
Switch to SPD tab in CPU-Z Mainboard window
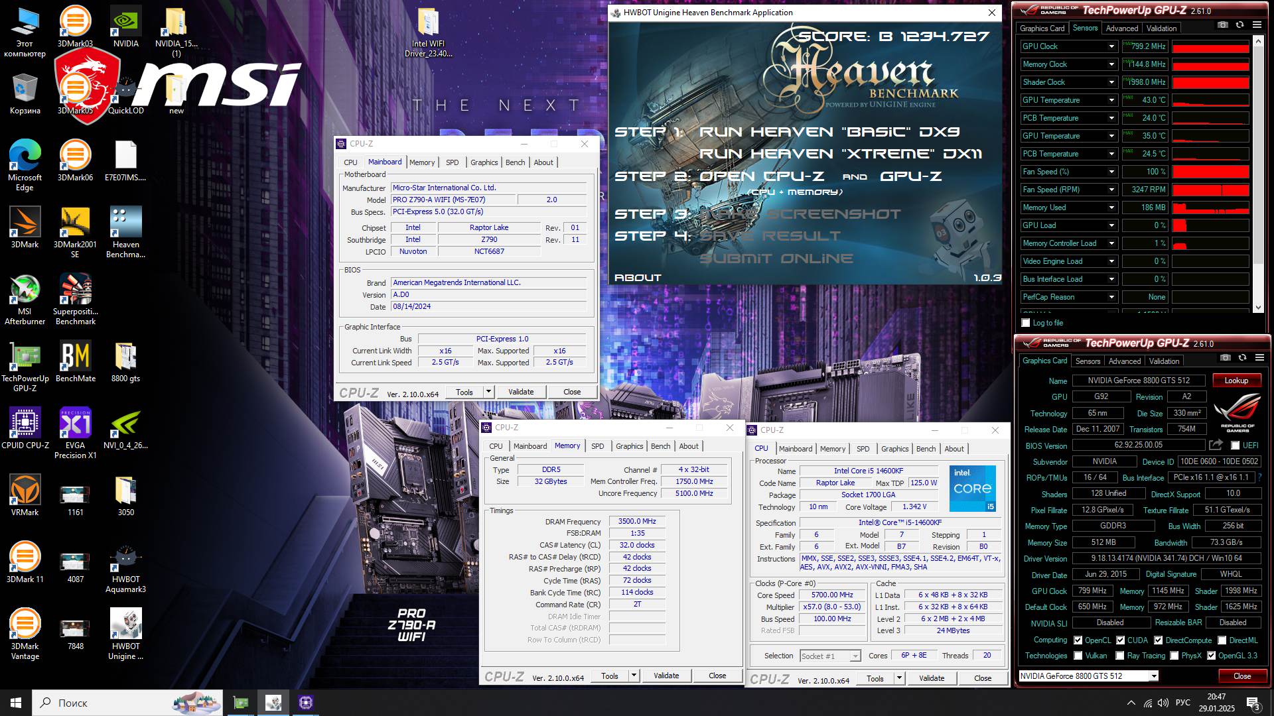453,162
